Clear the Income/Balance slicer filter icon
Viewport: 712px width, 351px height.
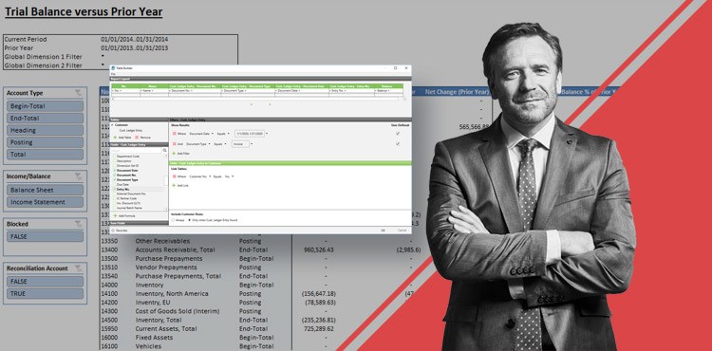(x=79, y=176)
